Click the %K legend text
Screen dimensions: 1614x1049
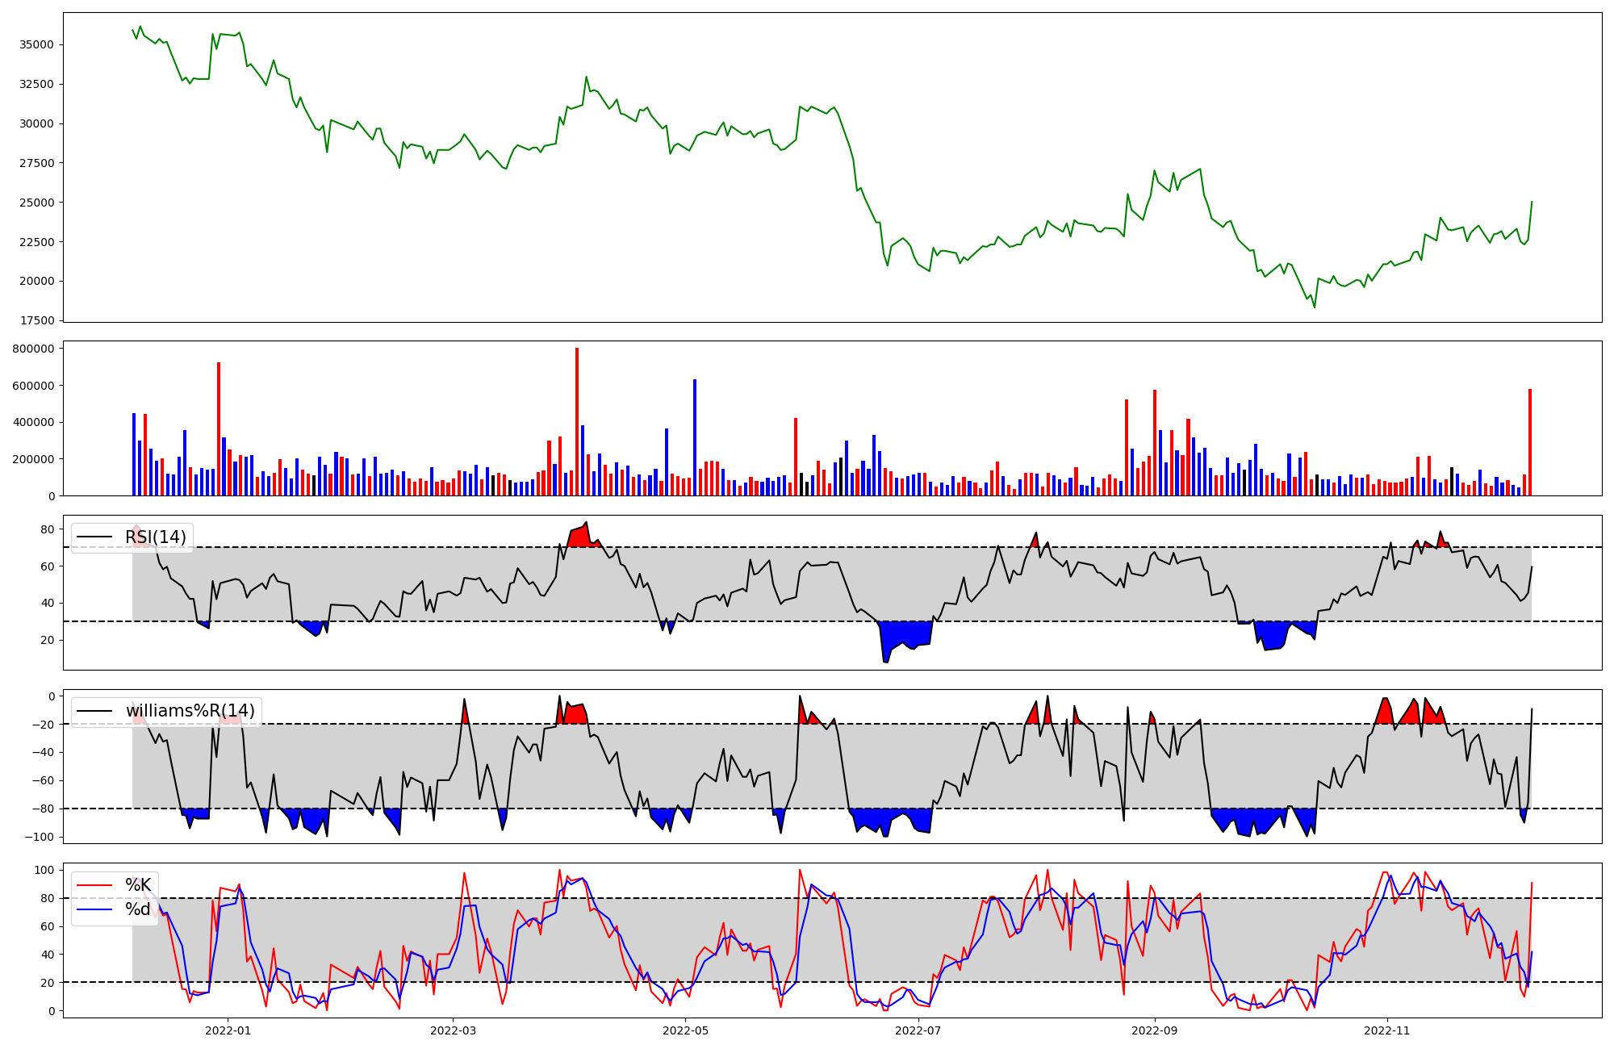pos(138,885)
